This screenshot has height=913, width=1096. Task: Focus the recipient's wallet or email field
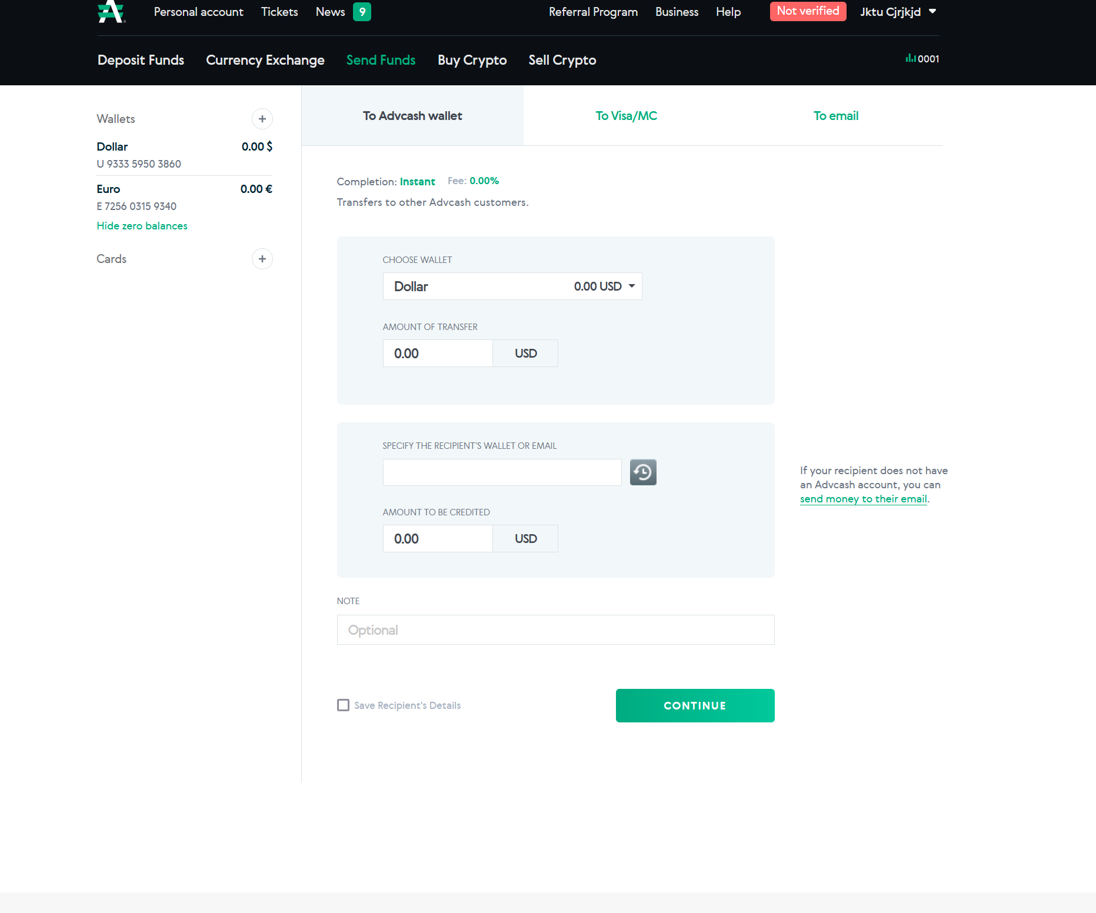(502, 472)
